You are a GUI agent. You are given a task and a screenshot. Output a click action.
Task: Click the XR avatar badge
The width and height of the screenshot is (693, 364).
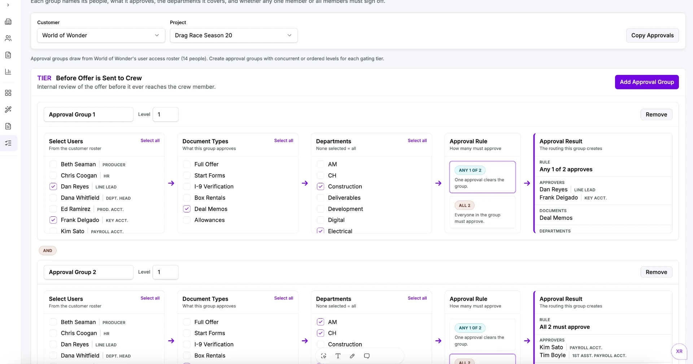click(679, 351)
